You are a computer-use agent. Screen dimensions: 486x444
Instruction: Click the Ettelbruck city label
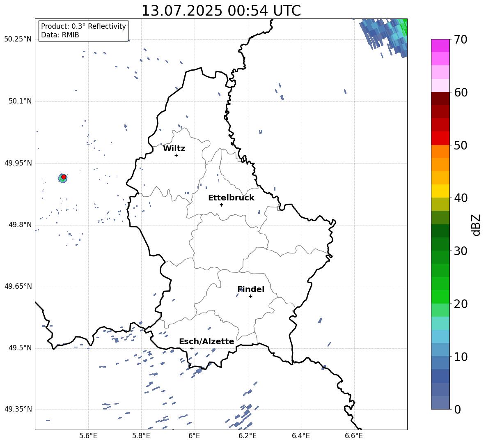231,198
